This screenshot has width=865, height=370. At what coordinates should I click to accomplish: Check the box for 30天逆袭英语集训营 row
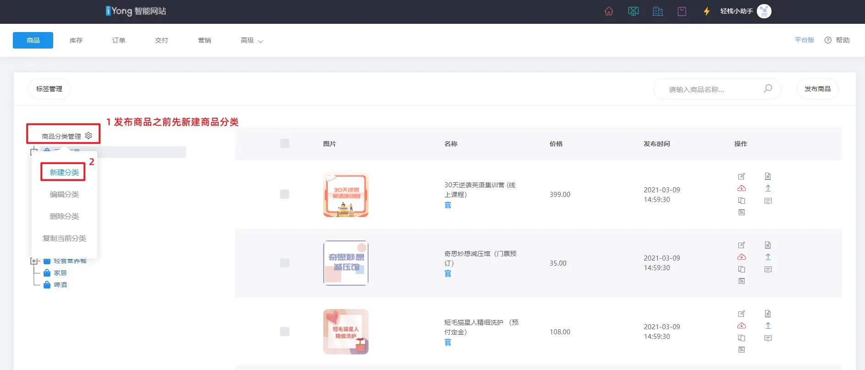pos(285,194)
